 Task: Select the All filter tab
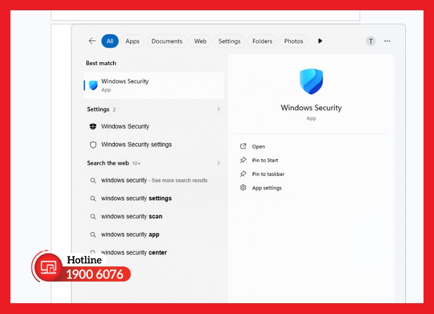click(110, 41)
